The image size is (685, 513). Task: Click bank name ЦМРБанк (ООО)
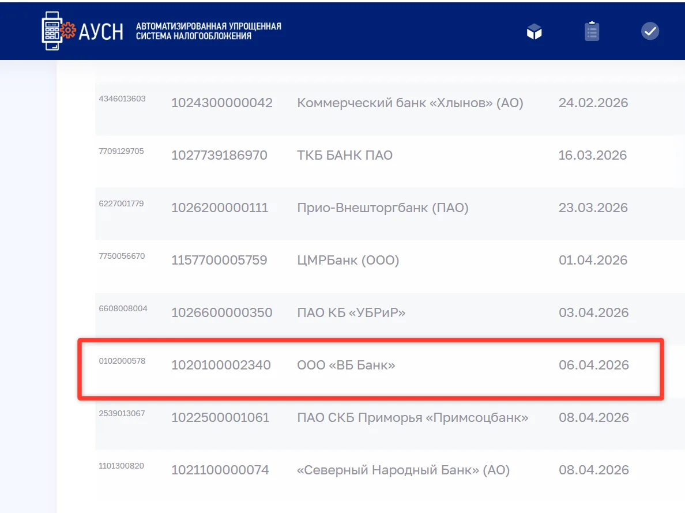(x=348, y=260)
